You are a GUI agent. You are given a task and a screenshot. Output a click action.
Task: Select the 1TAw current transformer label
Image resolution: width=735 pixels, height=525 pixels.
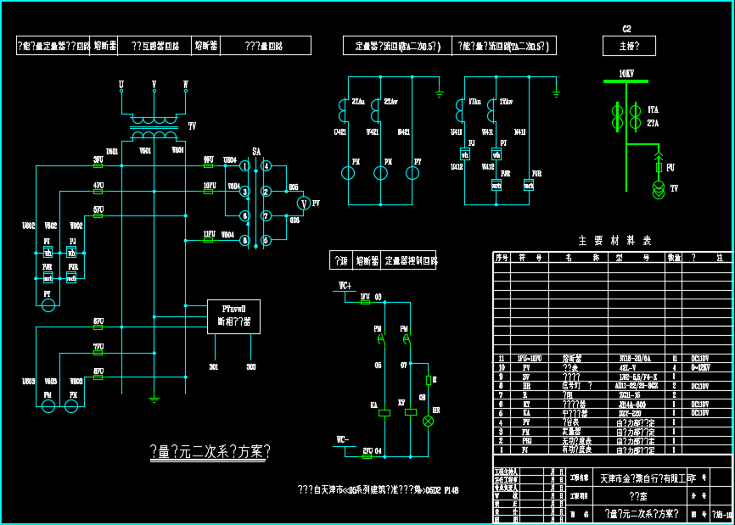click(x=506, y=101)
